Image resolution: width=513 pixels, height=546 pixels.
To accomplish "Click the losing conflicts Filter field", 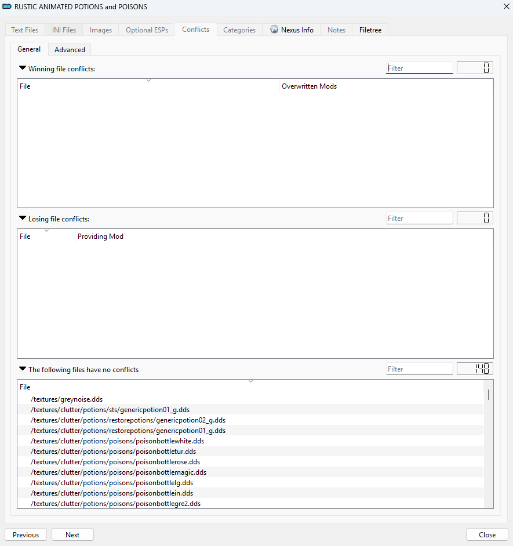I will 419,219.
